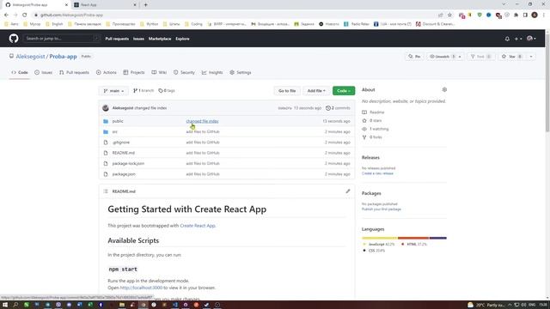Click the GitHub octocat logo
This screenshot has width=550, height=309.
14,38
